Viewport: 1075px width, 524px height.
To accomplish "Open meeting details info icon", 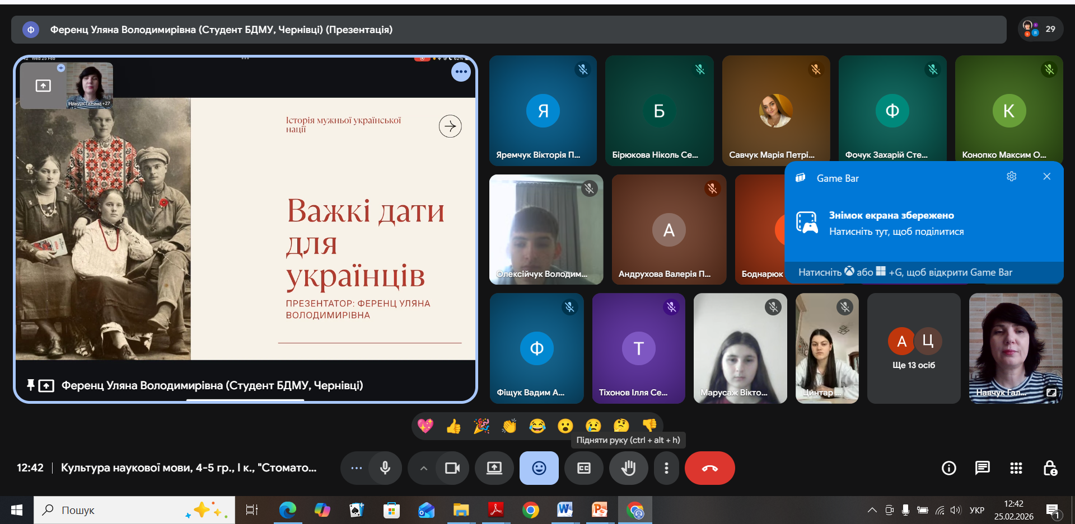I will point(948,468).
